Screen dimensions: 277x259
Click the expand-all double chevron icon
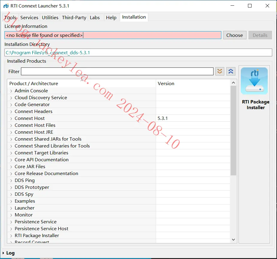[220, 71]
